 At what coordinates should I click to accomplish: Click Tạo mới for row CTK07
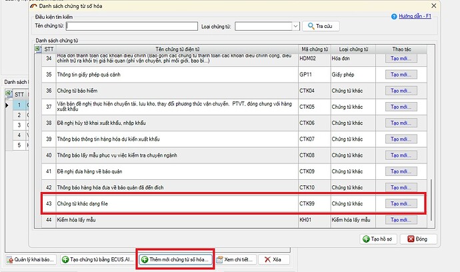pyautogui.click(x=401, y=139)
